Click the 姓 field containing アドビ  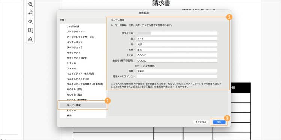177,39
